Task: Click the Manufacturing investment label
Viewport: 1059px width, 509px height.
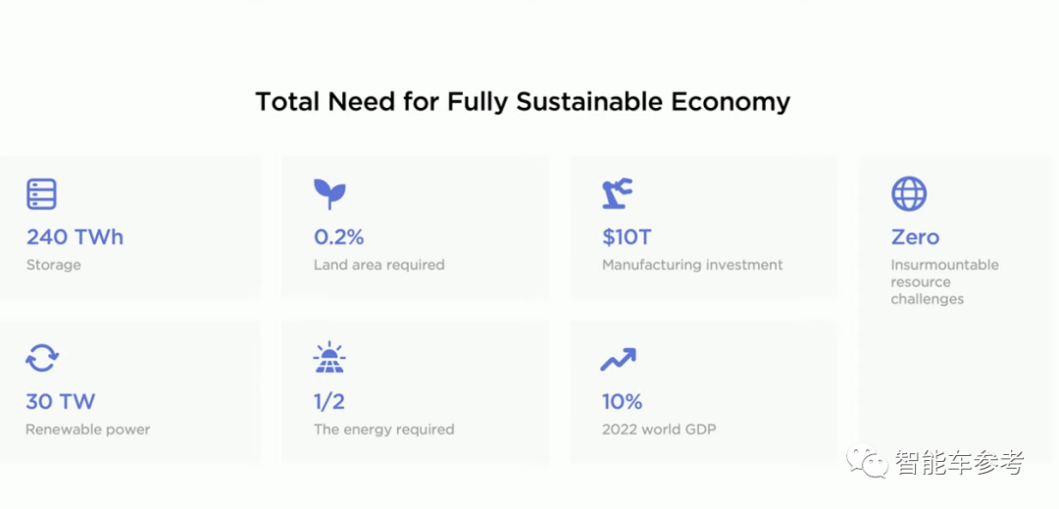Action: 692,265
